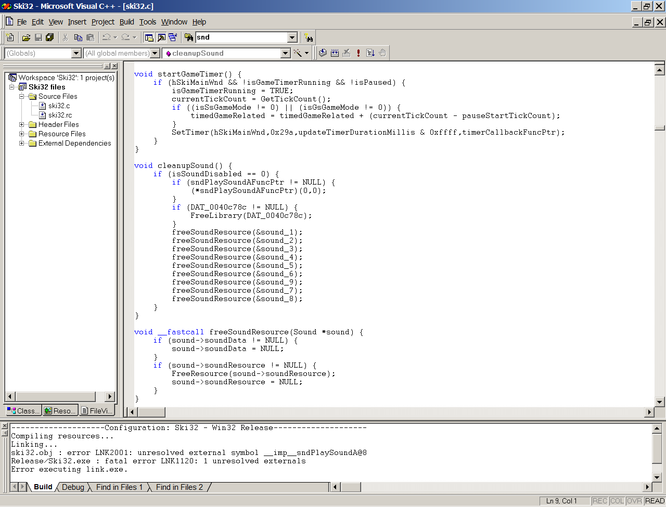Select ski32.rc in the file tree

click(x=60, y=115)
